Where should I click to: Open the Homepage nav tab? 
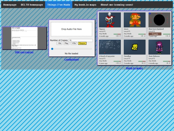pos(10,5)
